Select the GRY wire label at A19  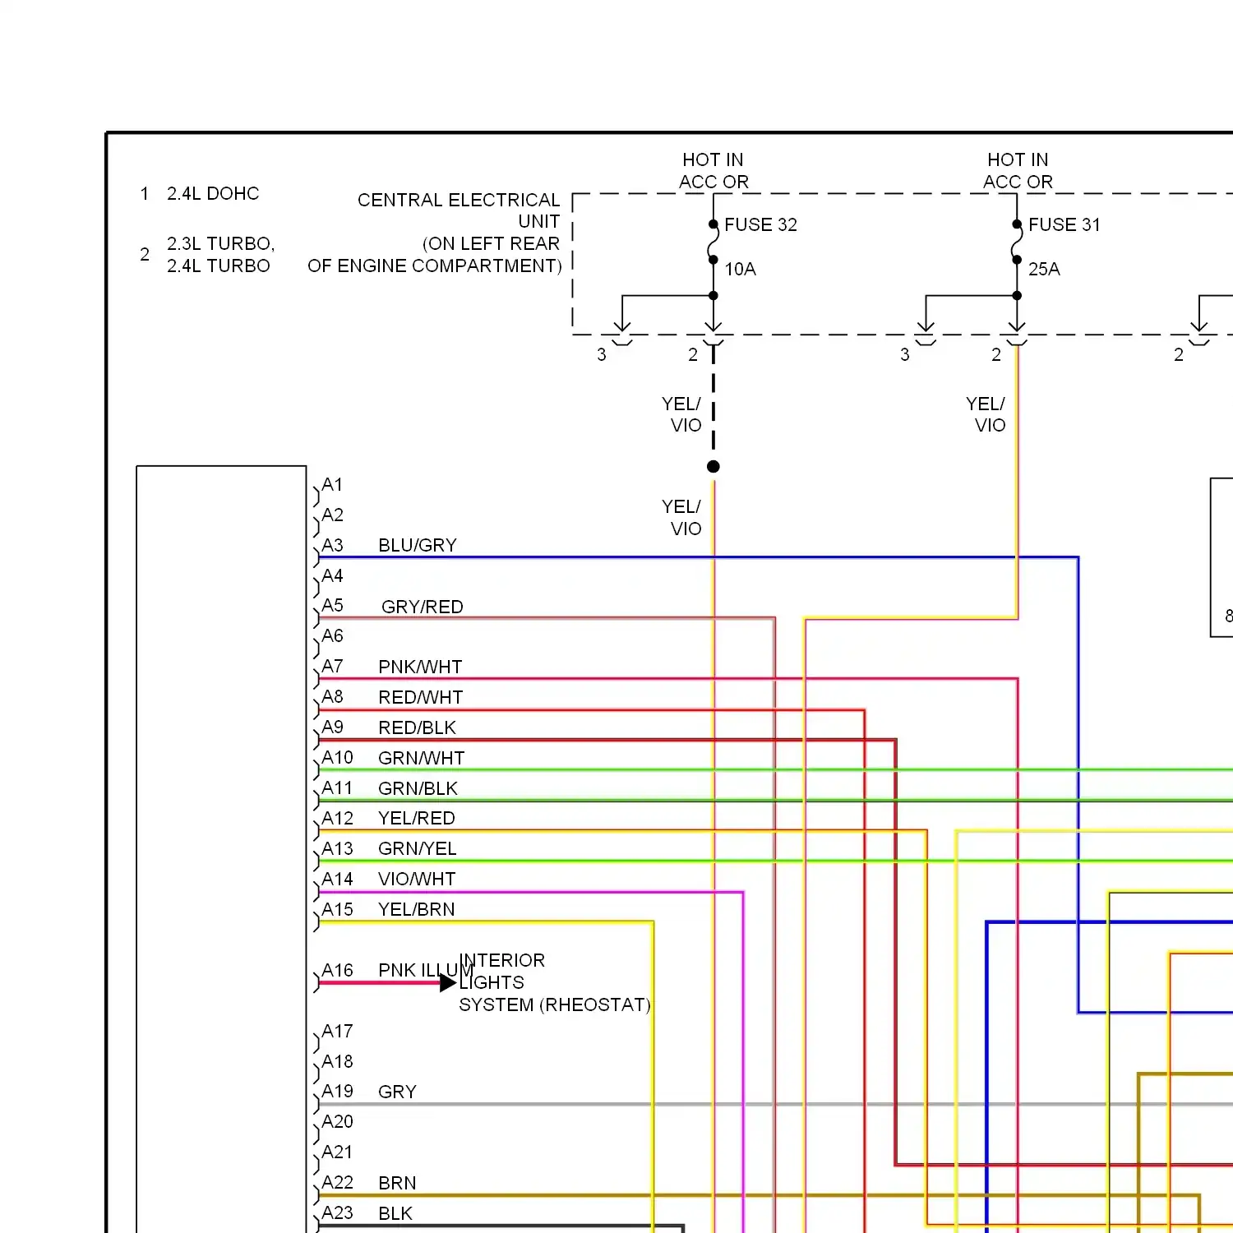(x=397, y=1092)
